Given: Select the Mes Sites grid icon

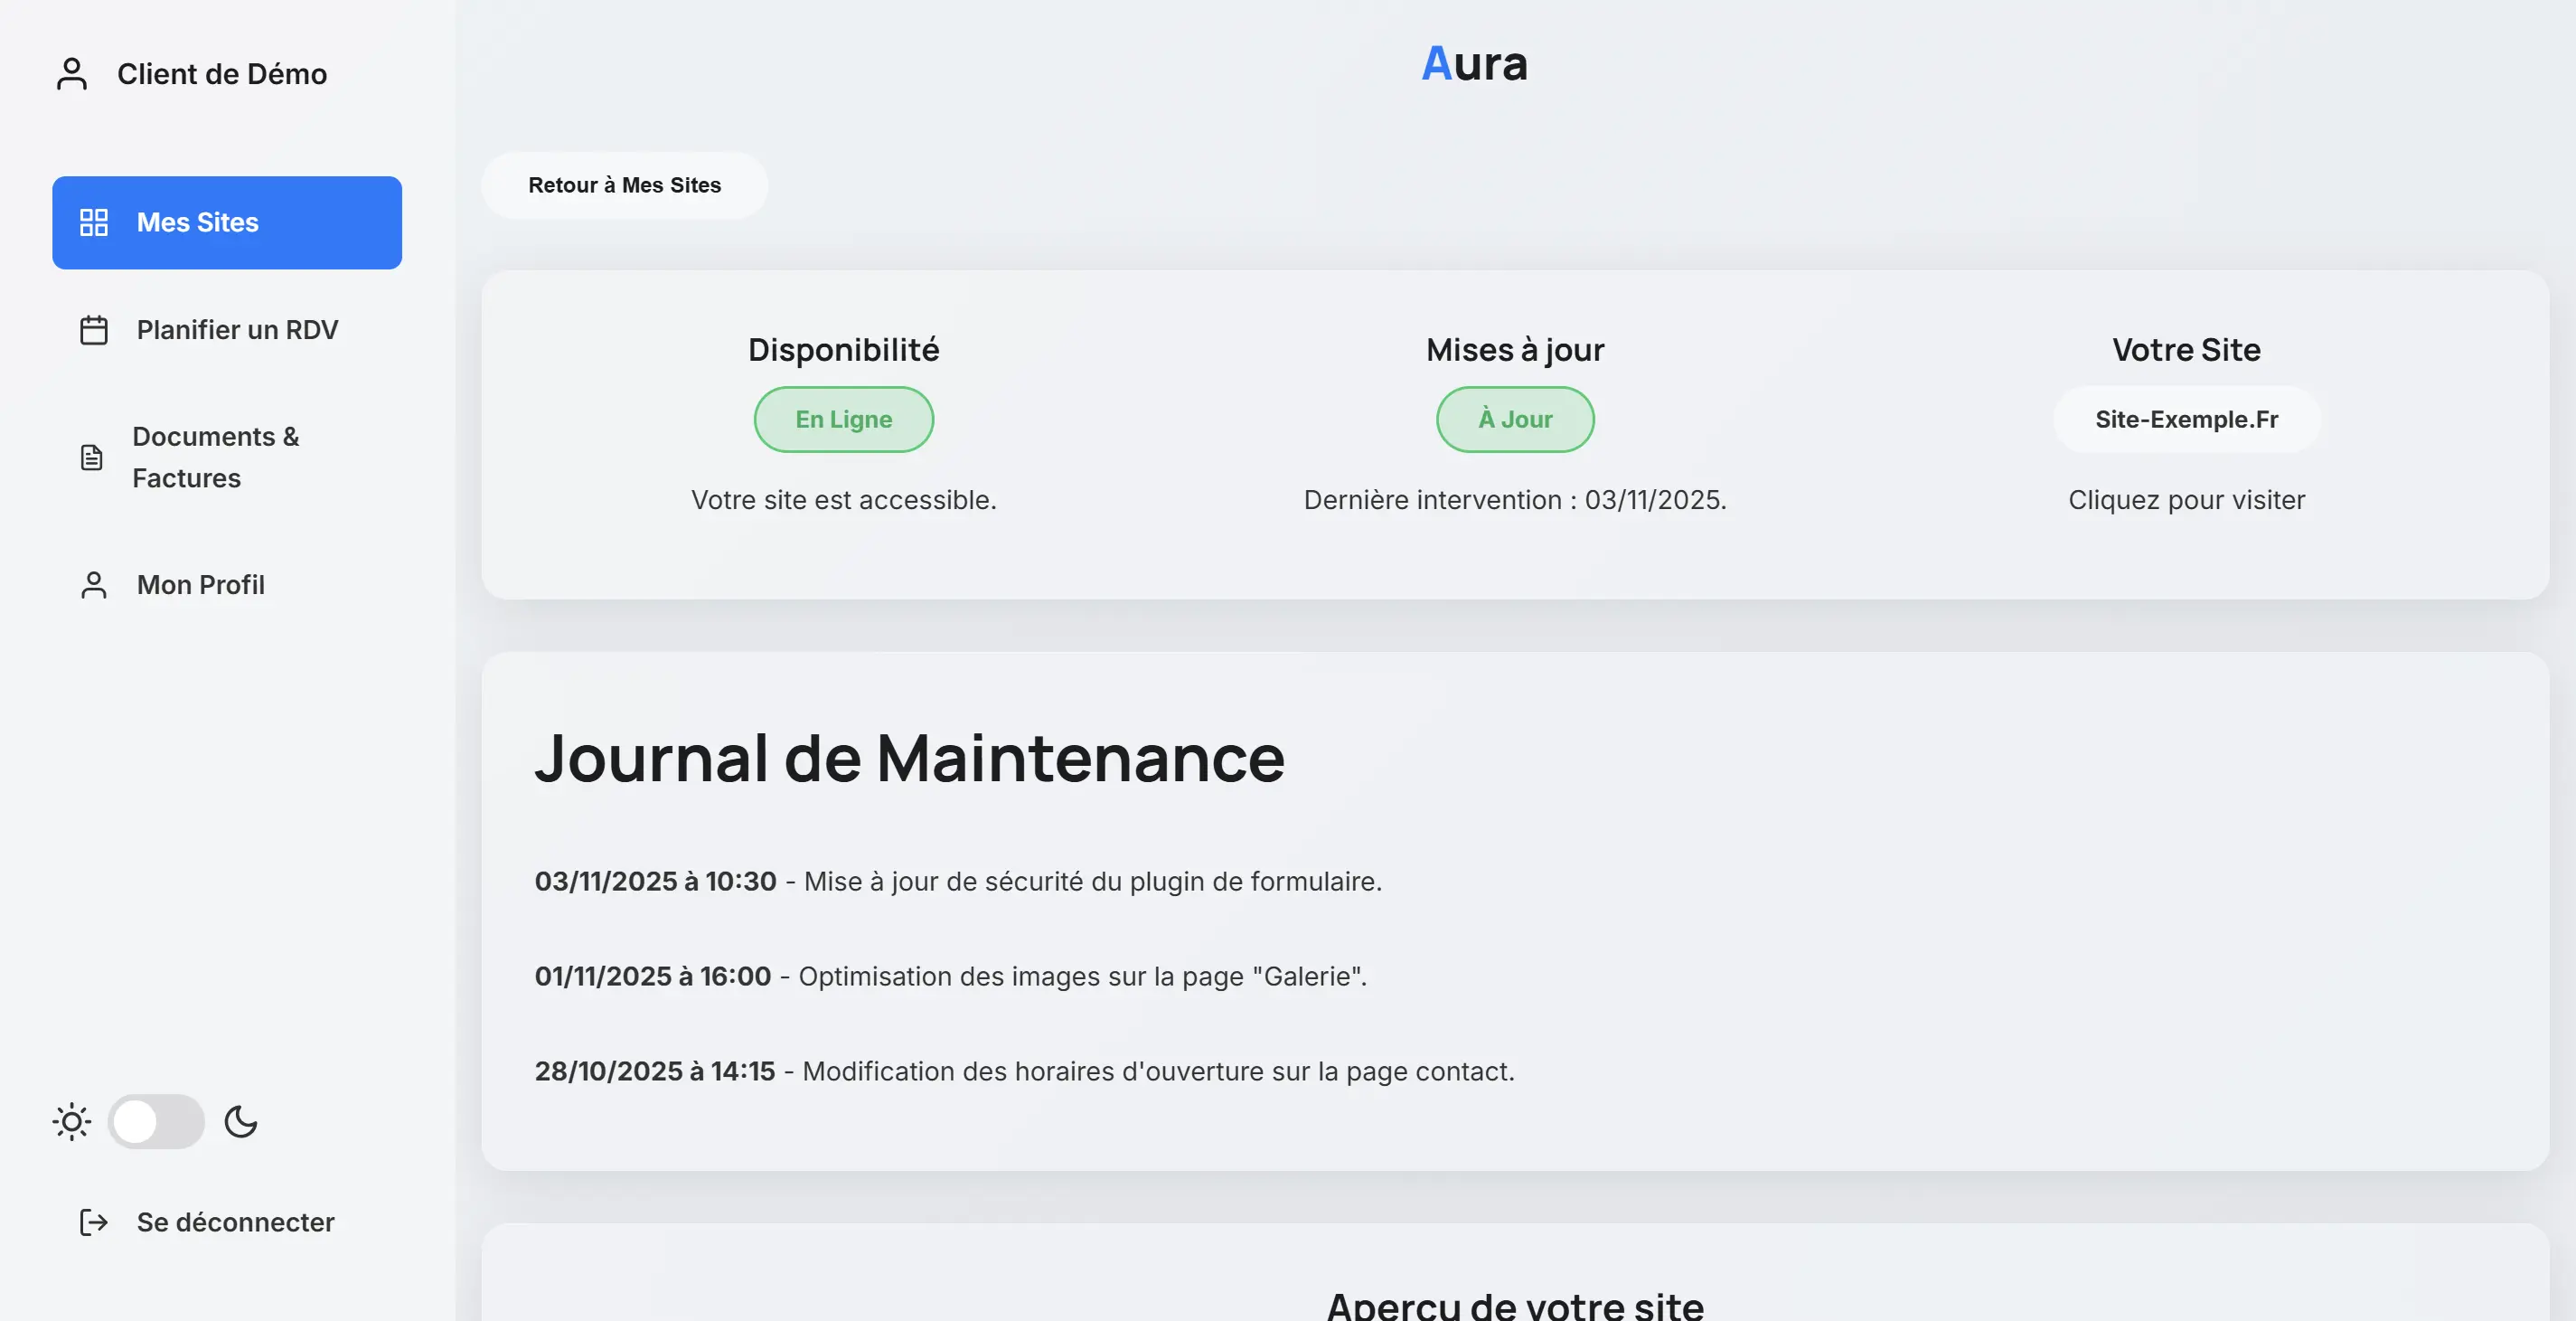Looking at the screenshot, I should click(x=95, y=222).
